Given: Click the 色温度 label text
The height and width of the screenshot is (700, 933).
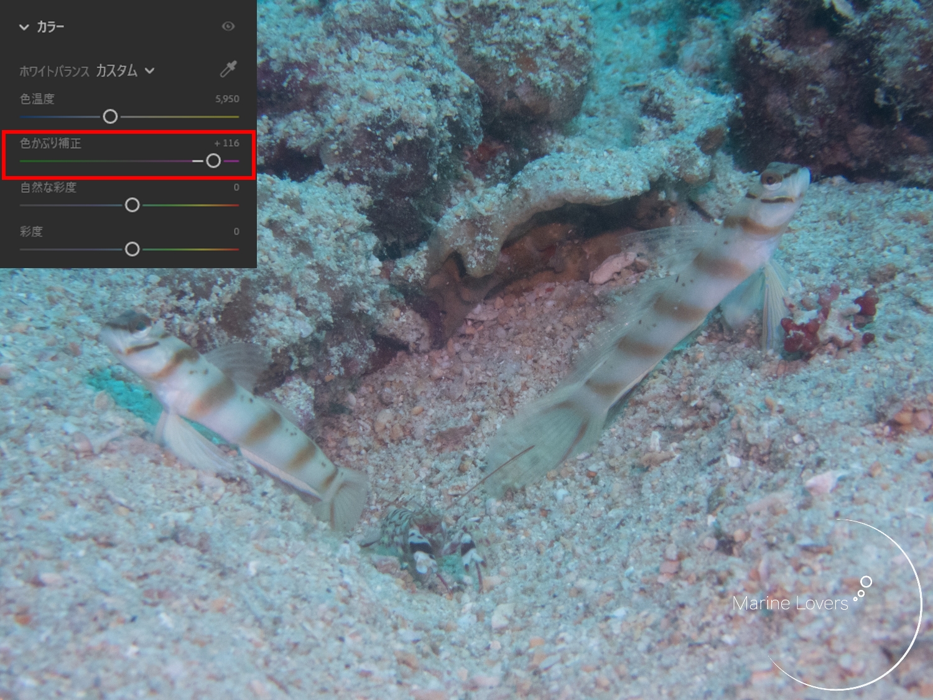Looking at the screenshot, I should [x=37, y=98].
